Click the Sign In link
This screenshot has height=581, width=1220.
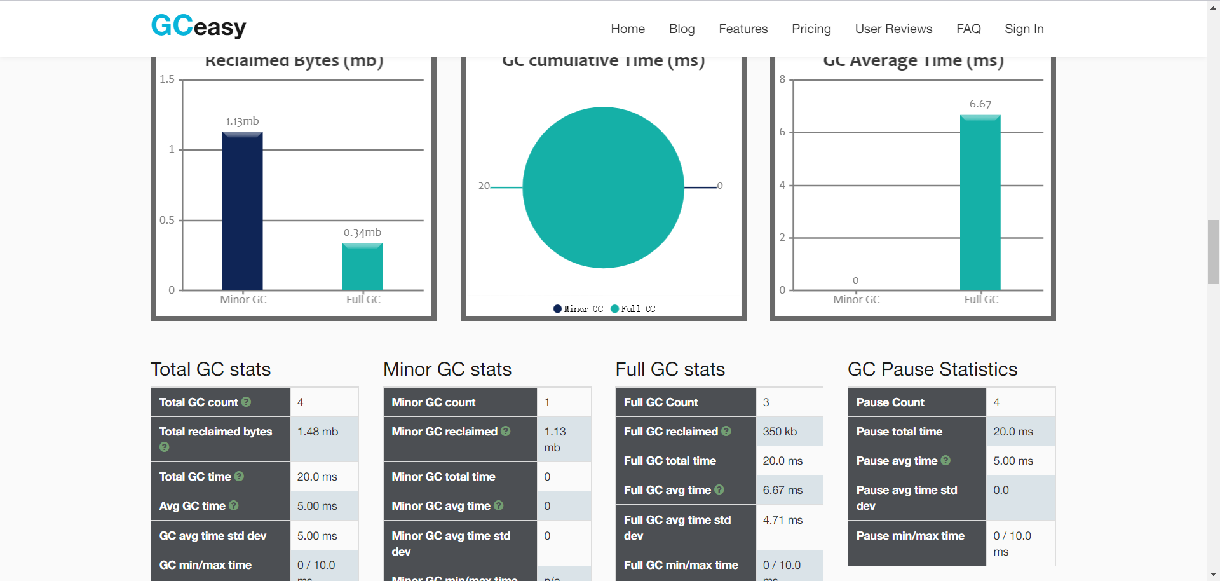(x=1024, y=29)
